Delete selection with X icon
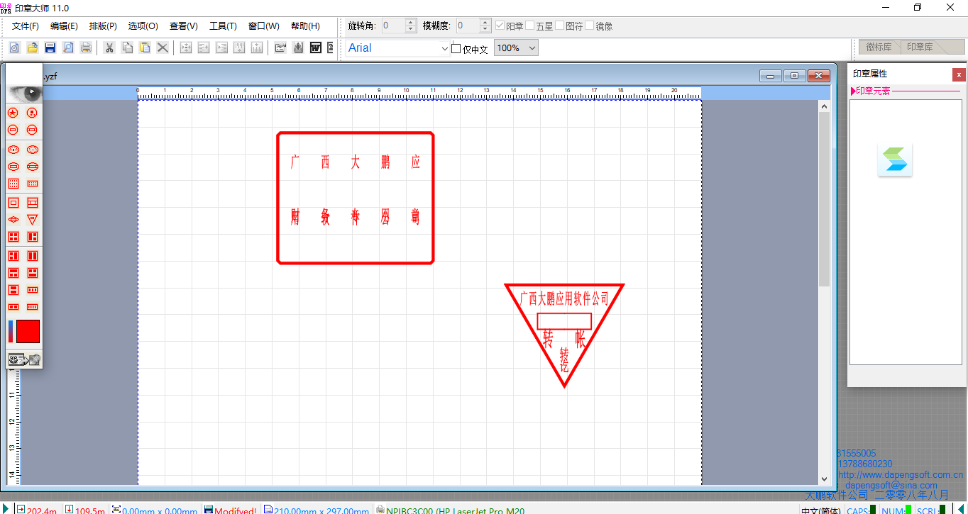This screenshot has height=514, width=968. tap(163, 48)
